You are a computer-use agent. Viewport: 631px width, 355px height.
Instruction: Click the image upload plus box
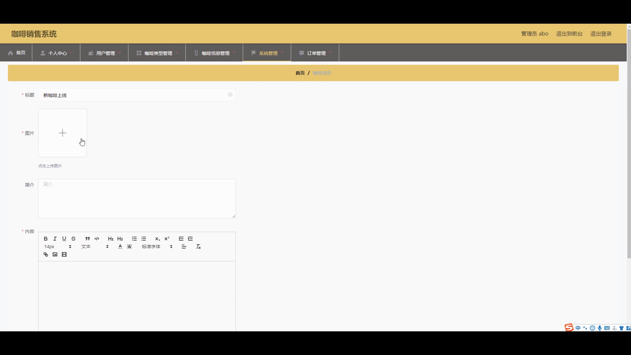click(x=62, y=133)
